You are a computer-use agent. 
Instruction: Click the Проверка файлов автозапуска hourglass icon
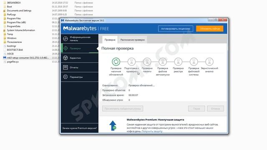[163, 62]
